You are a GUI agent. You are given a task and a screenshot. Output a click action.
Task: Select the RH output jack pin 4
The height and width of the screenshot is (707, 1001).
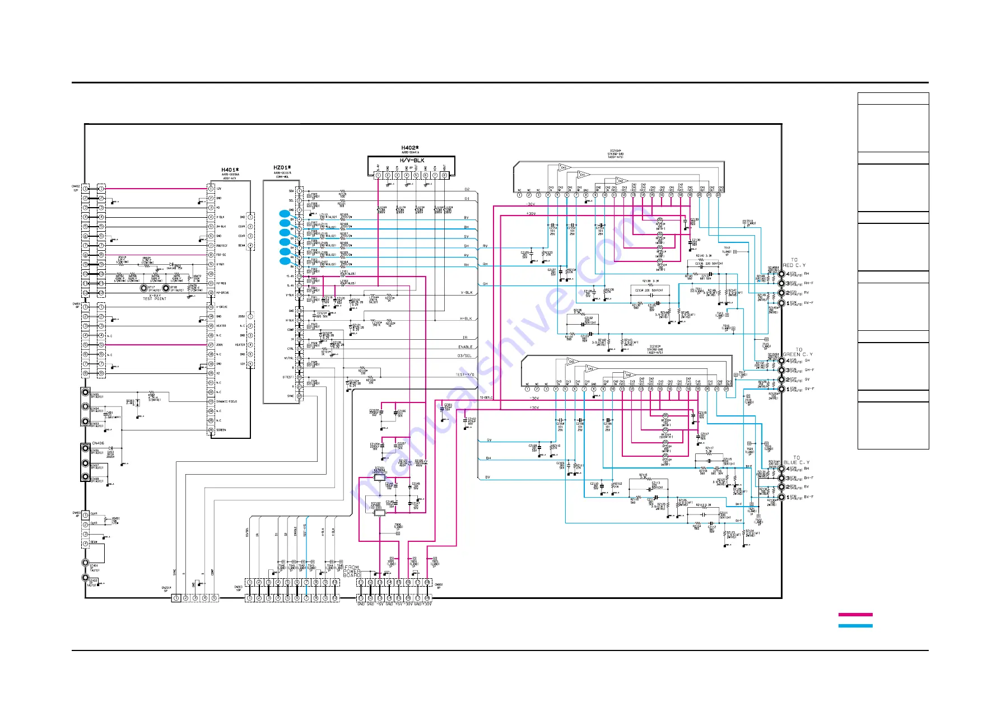[x=781, y=274]
